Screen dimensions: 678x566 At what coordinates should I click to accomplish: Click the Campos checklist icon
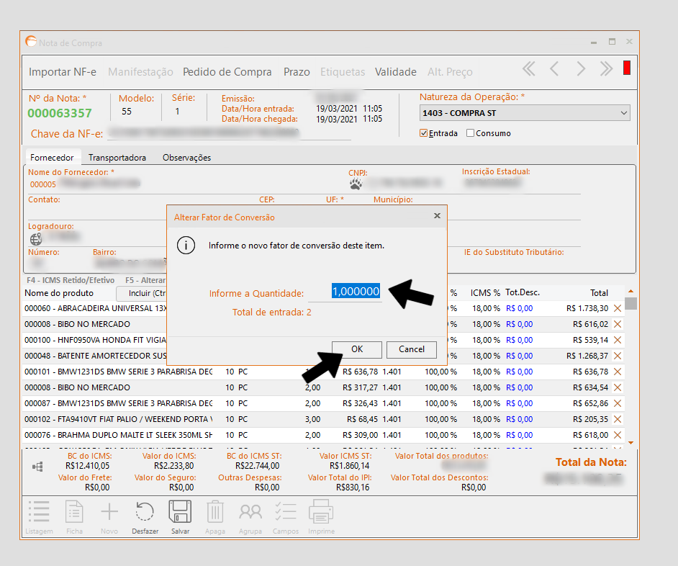(286, 511)
